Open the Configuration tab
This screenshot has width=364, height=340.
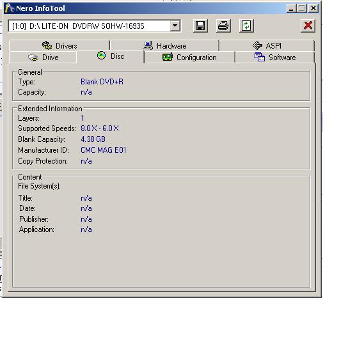click(189, 58)
